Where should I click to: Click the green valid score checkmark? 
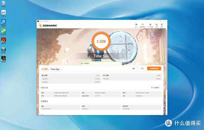82,64
